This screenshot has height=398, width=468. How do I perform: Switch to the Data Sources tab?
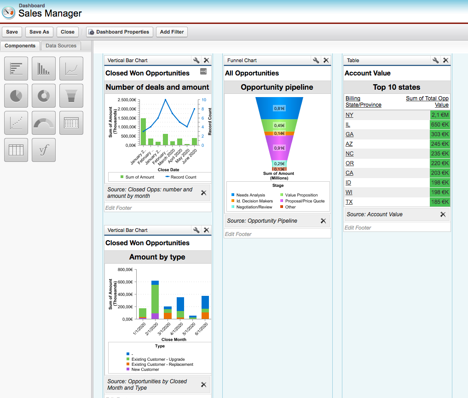tap(61, 46)
